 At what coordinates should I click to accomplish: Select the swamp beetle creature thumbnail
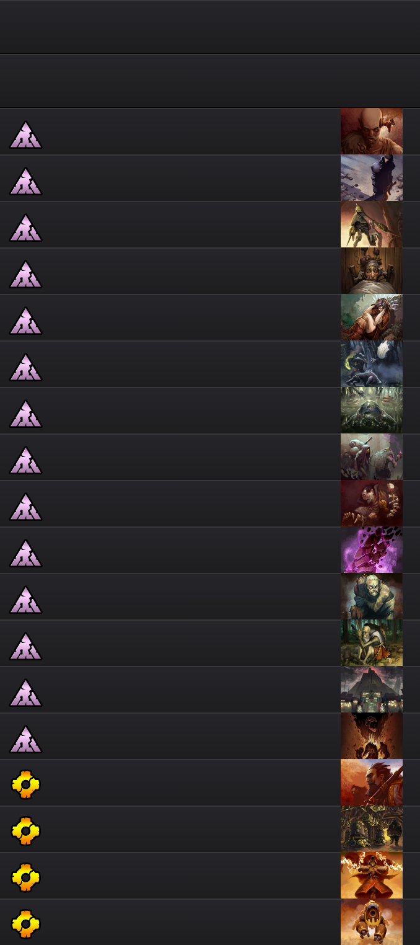point(372,410)
